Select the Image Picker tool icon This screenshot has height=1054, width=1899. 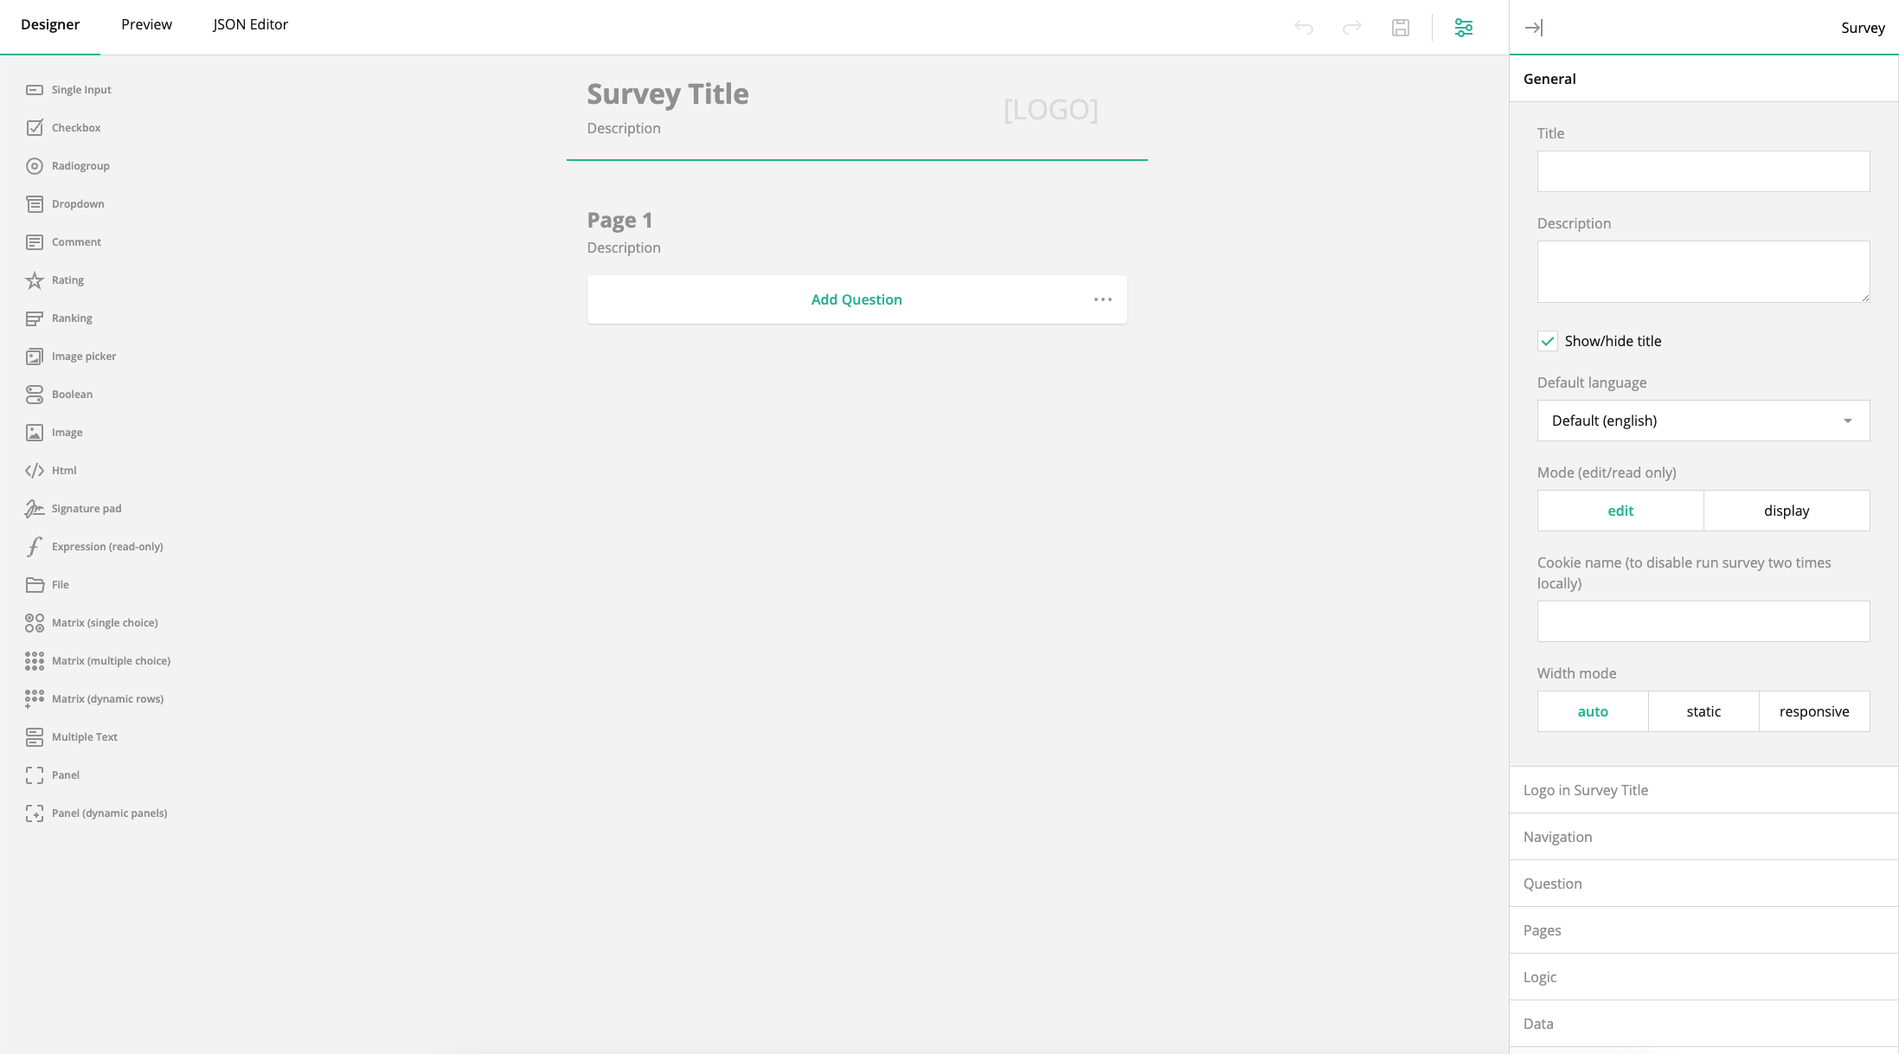coord(35,356)
